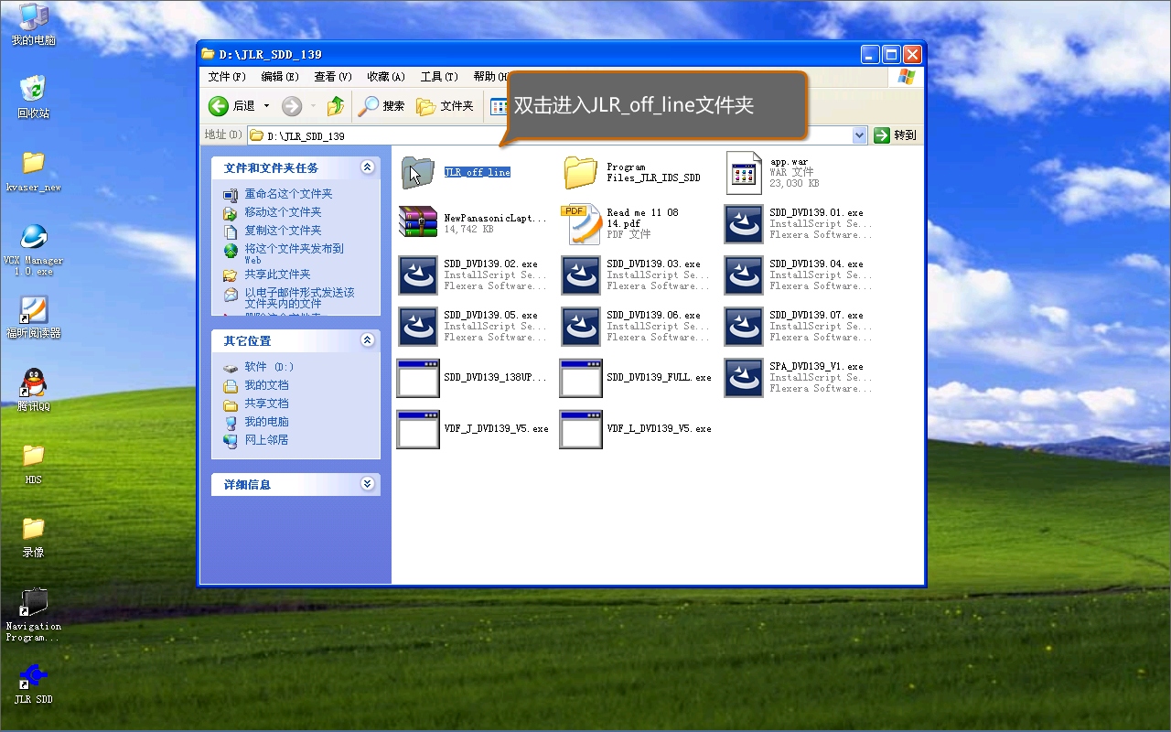The width and height of the screenshot is (1171, 732).
Task: Click the Windows flag logo in menu bar
Action: coord(906,77)
